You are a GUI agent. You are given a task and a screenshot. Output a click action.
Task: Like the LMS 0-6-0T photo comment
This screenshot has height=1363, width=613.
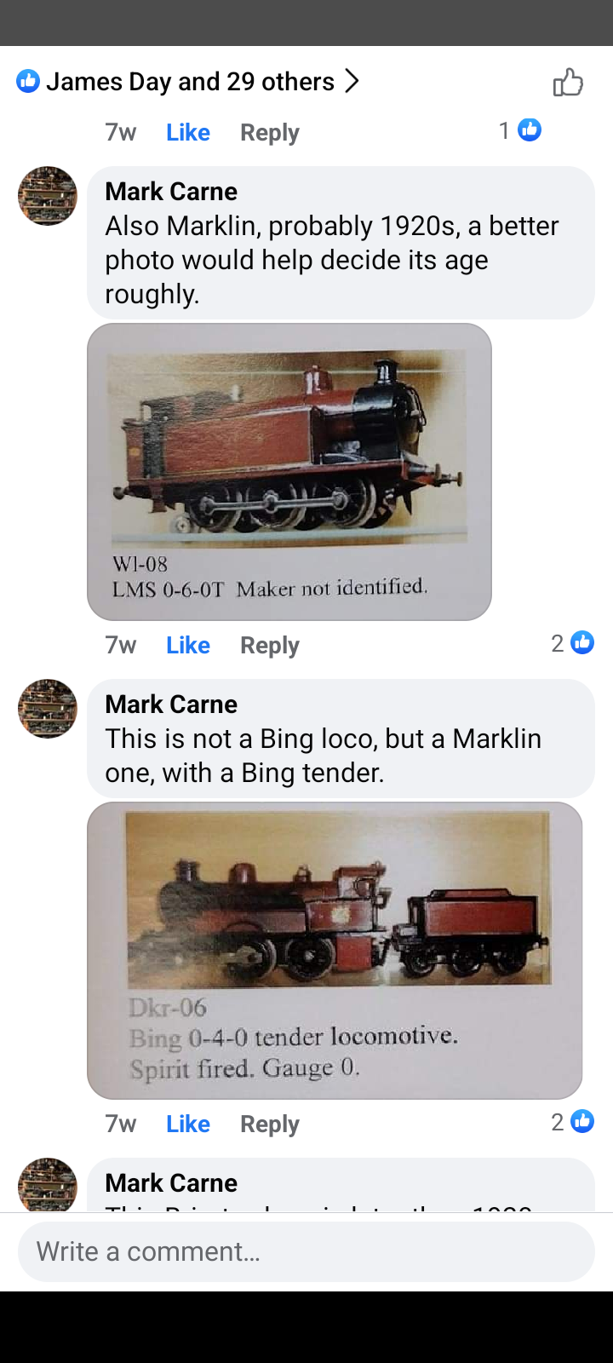click(188, 646)
